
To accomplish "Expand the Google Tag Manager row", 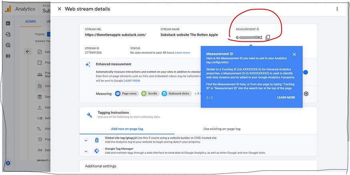I will pyautogui.click(x=86, y=151).
